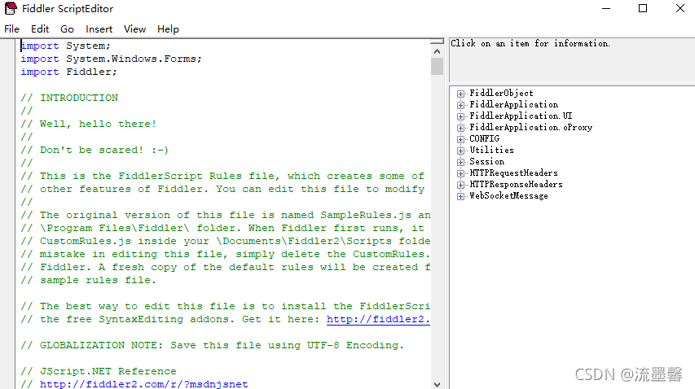Expand the FiddlerApplication.oProxy node

(461, 128)
